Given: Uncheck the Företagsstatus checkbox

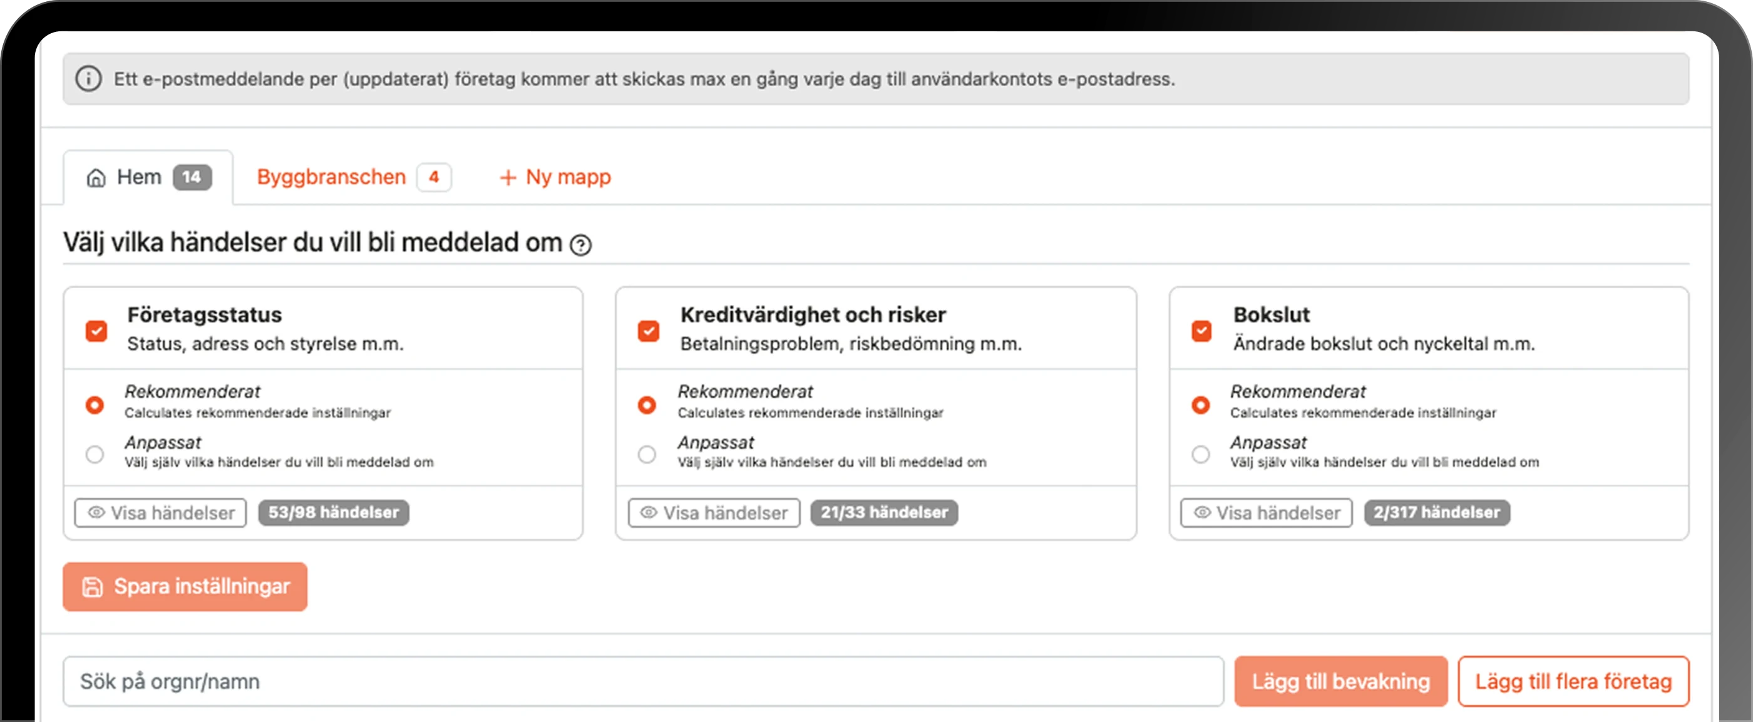Looking at the screenshot, I should coord(96,331).
